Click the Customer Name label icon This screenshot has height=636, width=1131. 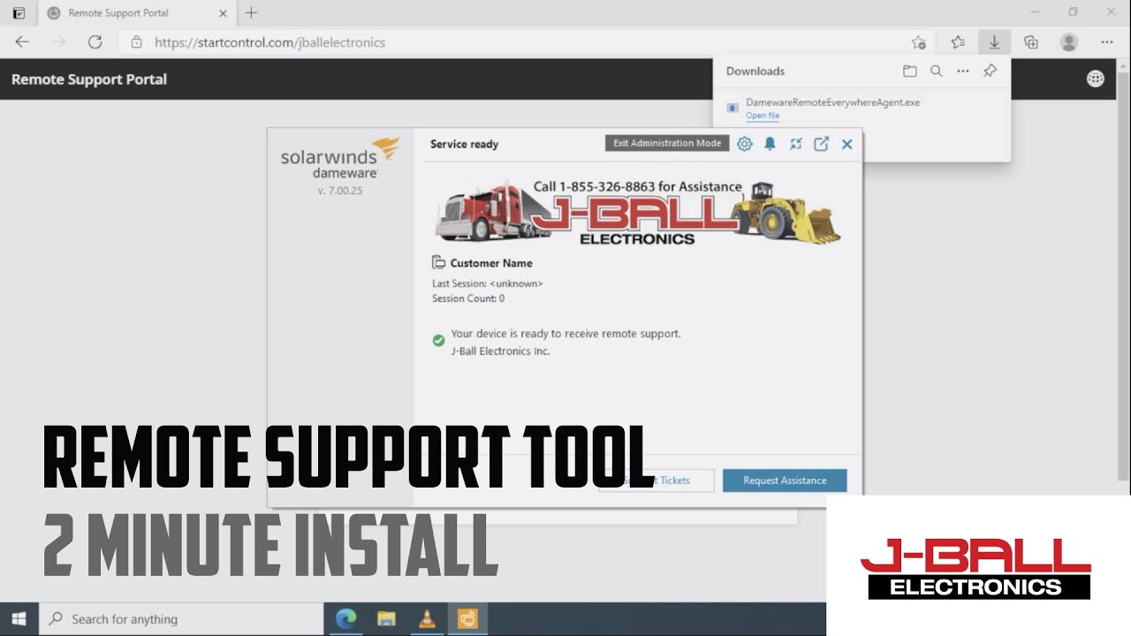438,262
